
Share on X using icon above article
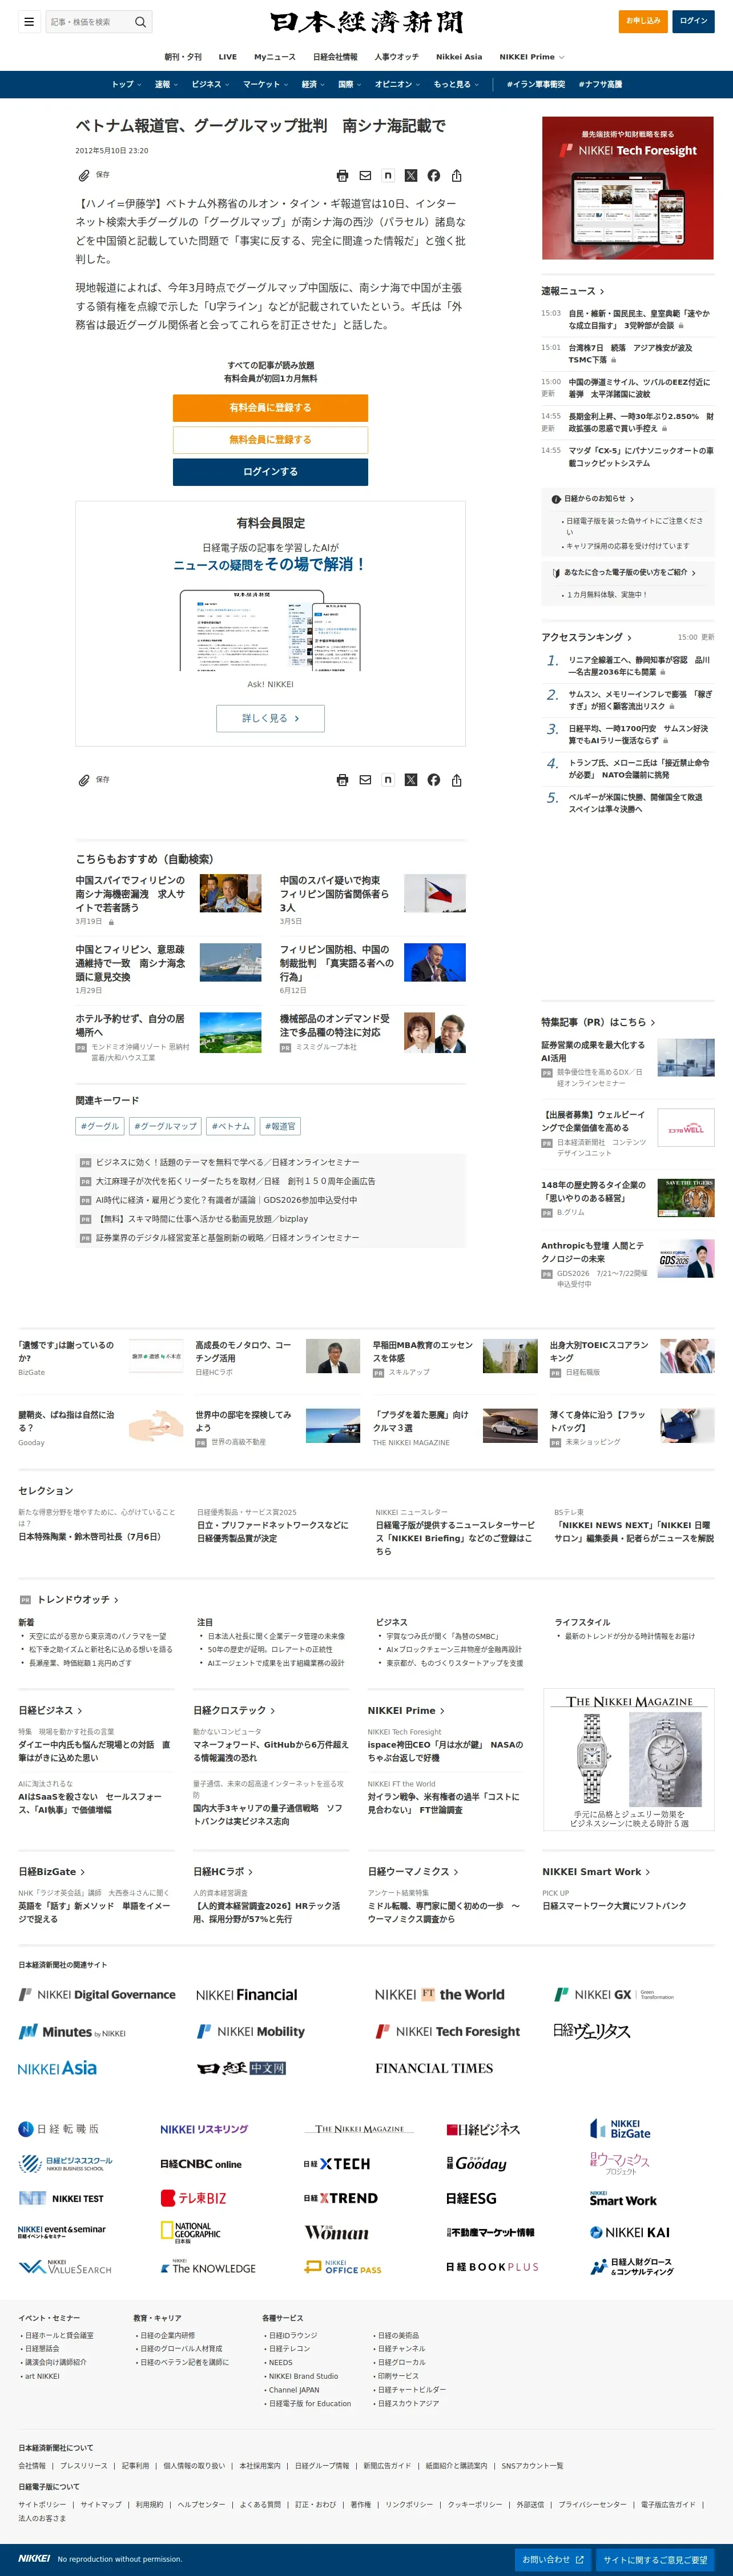410,176
